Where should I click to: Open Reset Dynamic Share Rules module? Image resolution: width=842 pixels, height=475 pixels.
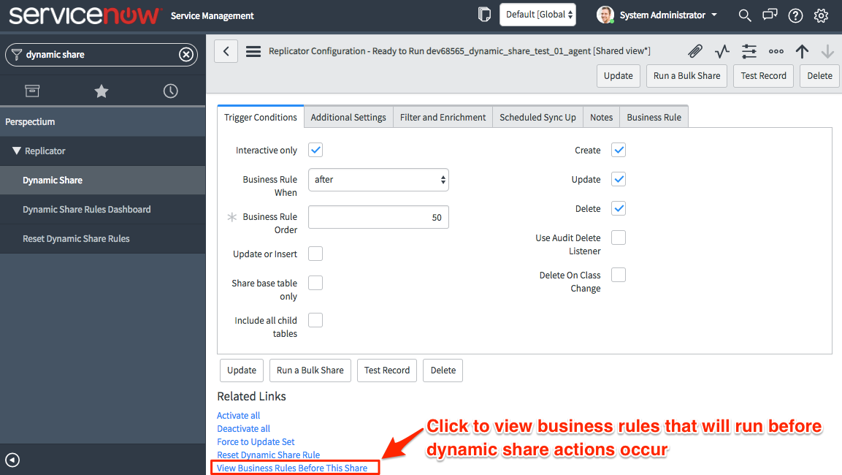102,238
